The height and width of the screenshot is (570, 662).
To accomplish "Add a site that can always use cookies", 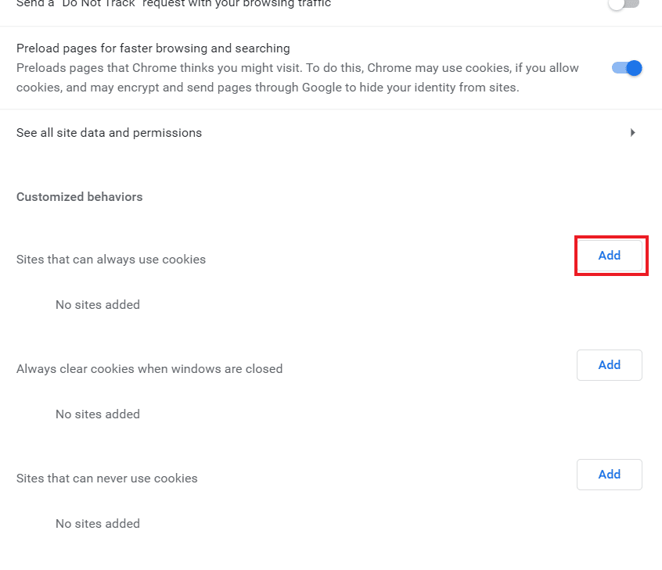I will pos(610,255).
